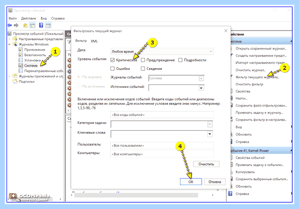Close the Фильтровать текущий журнал dialog
Viewport: 299px width, 209px height.
coord(226,31)
